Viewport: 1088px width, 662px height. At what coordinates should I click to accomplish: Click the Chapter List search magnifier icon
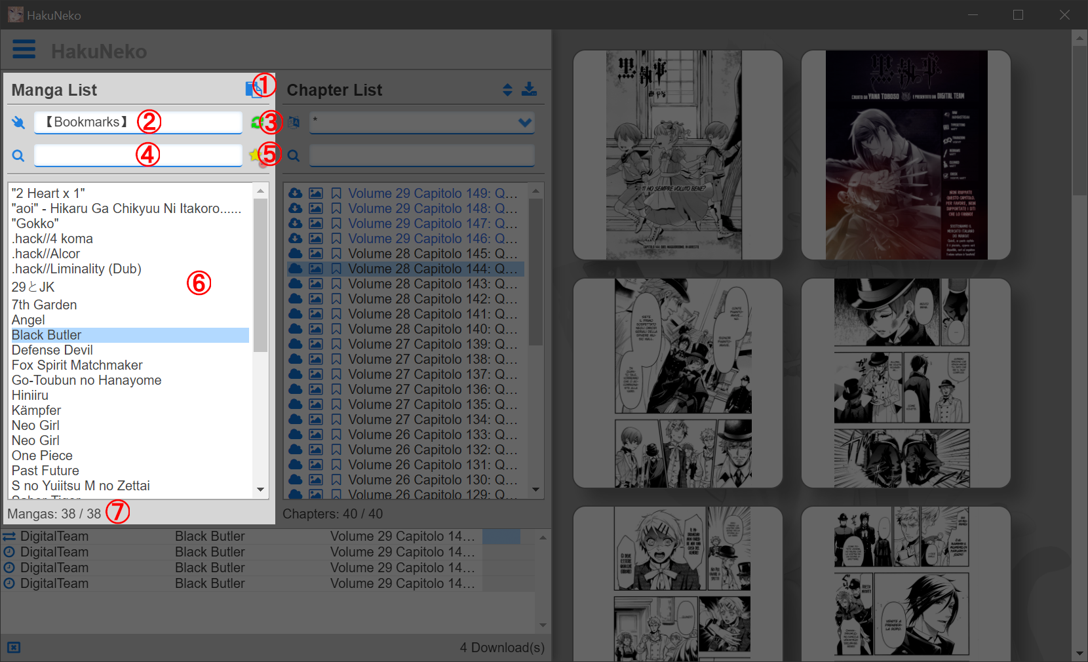[294, 155]
